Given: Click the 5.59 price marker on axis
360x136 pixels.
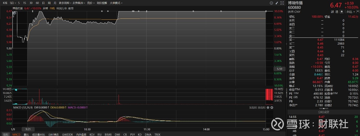Looking at the screenshot, I should (x=279, y=69).
